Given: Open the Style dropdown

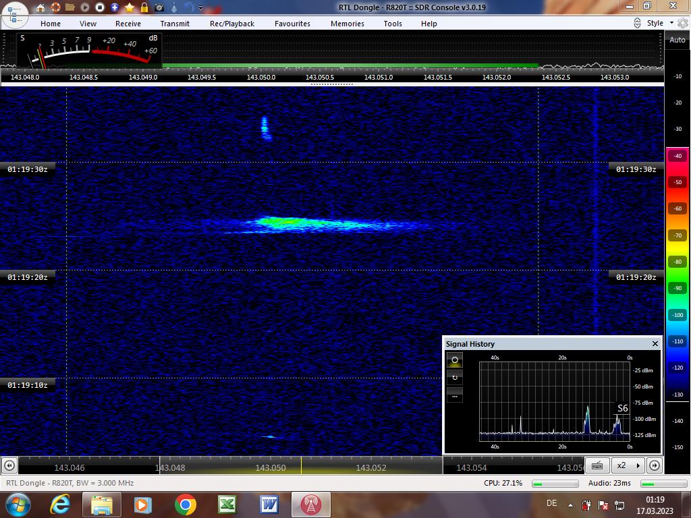Looking at the screenshot, I should pos(660,23).
